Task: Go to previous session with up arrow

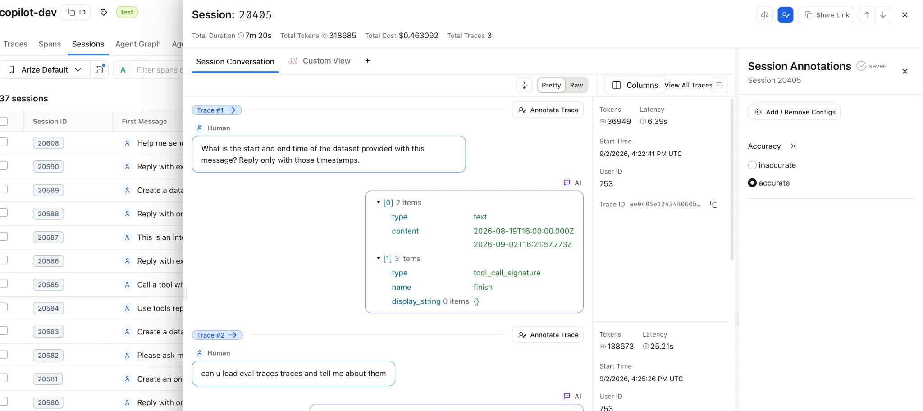Action: [x=867, y=15]
